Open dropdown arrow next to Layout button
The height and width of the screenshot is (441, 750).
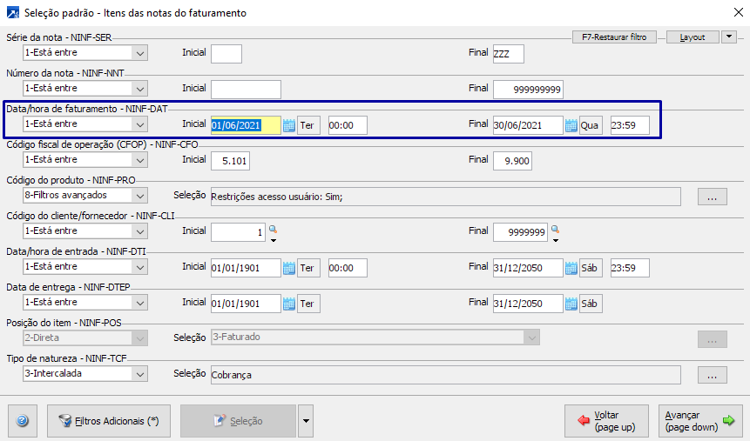pyautogui.click(x=729, y=37)
